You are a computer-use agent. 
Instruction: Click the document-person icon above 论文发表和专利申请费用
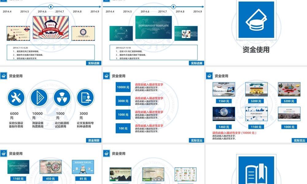85,97
